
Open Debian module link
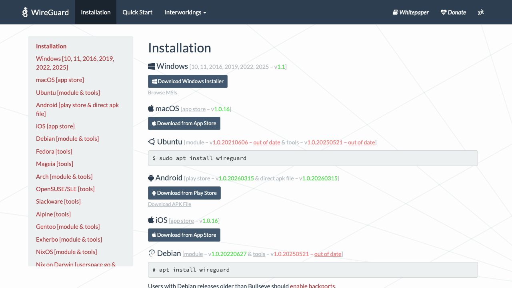pos(193,254)
